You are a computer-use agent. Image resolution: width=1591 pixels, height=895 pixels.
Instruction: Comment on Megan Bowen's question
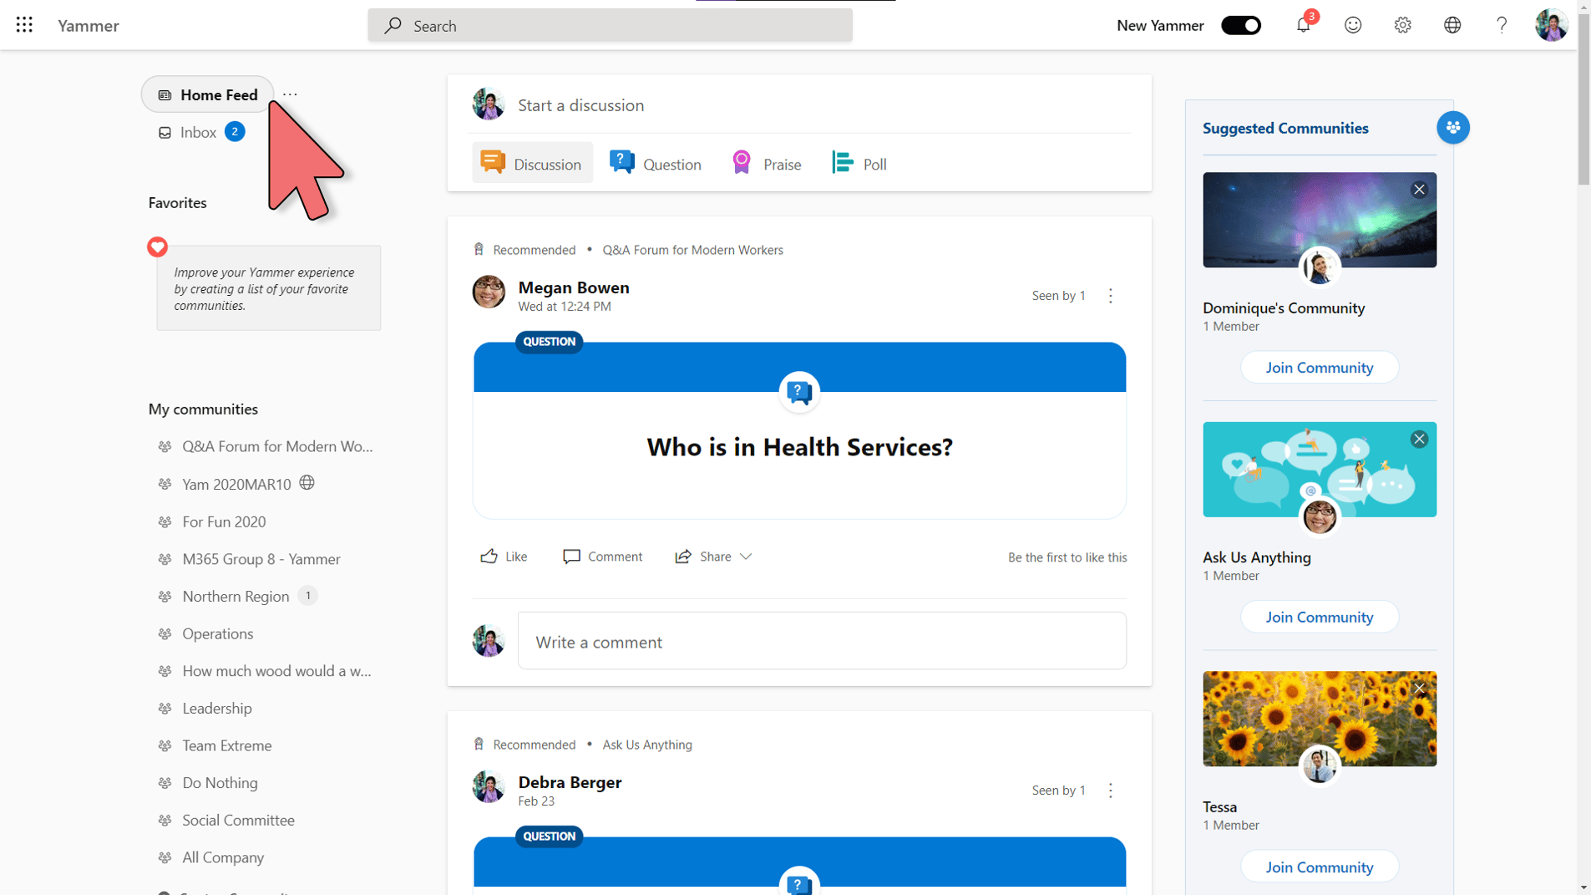tap(602, 557)
